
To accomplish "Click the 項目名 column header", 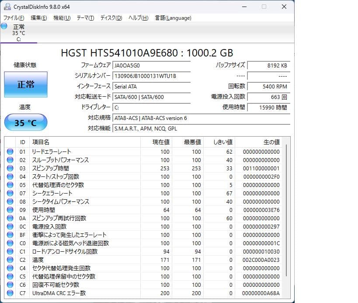I will [x=85, y=142].
